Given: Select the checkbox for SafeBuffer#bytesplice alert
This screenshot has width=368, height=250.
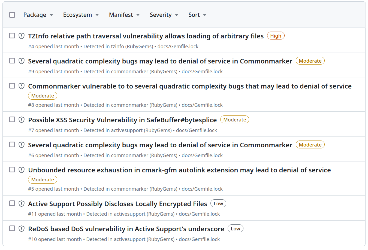Looking at the screenshot, I should [x=12, y=119].
